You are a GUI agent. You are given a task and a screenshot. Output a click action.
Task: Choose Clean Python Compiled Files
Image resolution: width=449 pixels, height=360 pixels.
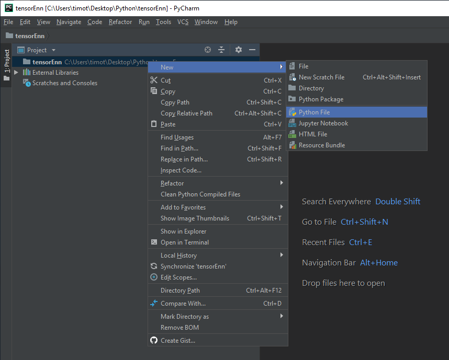point(218,194)
